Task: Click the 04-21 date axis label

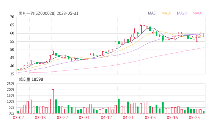Action: tap(128, 118)
